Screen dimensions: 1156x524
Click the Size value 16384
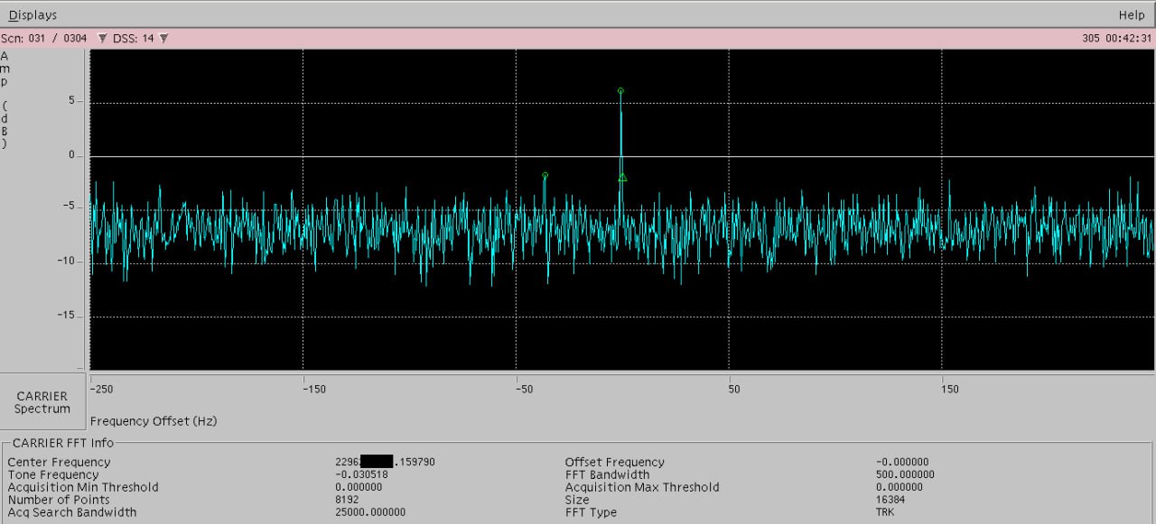click(x=890, y=500)
